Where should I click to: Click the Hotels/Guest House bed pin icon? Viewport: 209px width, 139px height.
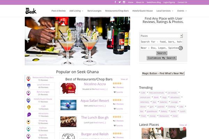click(x=29, y=100)
